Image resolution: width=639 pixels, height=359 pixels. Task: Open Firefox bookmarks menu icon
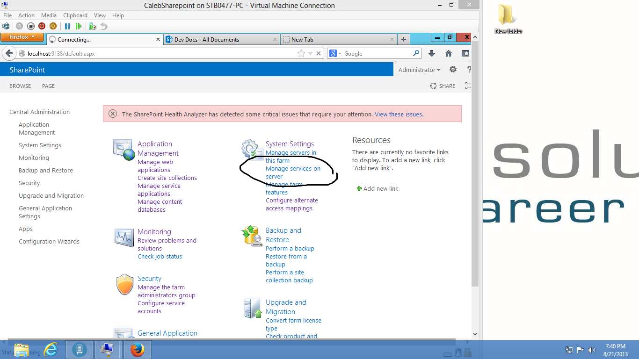coord(465,53)
